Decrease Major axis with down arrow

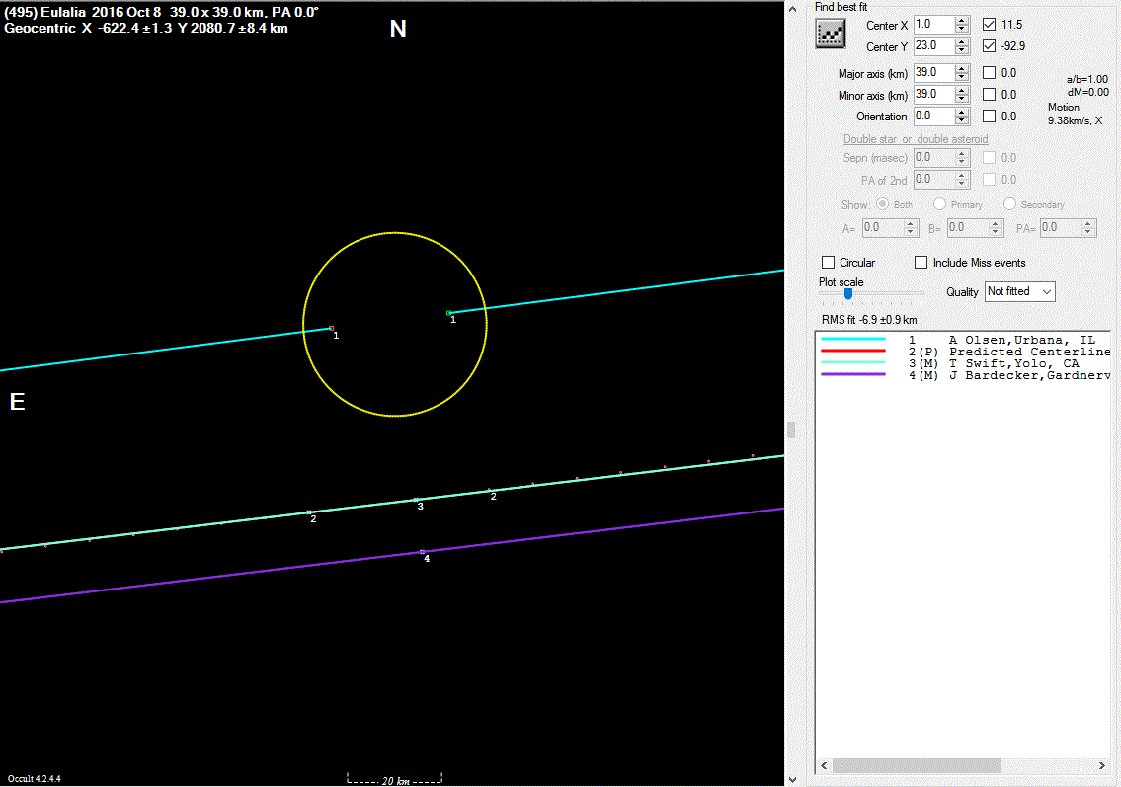point(962,76)
